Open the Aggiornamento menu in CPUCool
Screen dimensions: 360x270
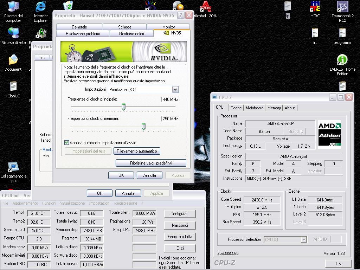pyautogui.click(x=25, y=203)
